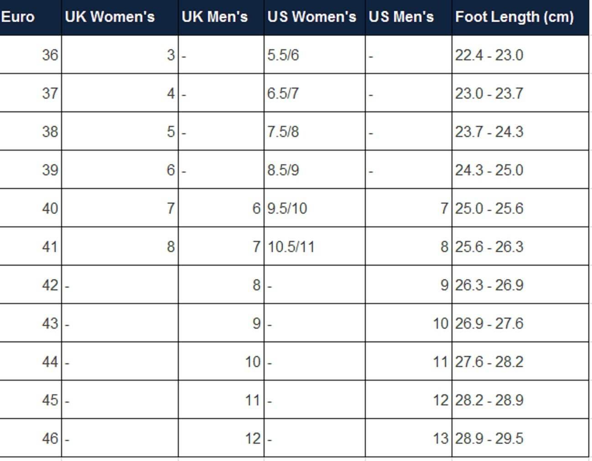Select the Foot Length (cm) header

tap(514, 17)
